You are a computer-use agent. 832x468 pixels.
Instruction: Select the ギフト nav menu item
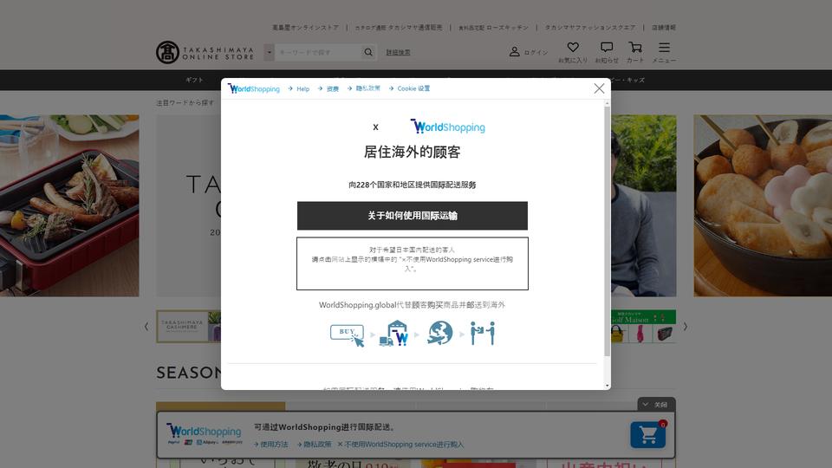click(194, 80)
